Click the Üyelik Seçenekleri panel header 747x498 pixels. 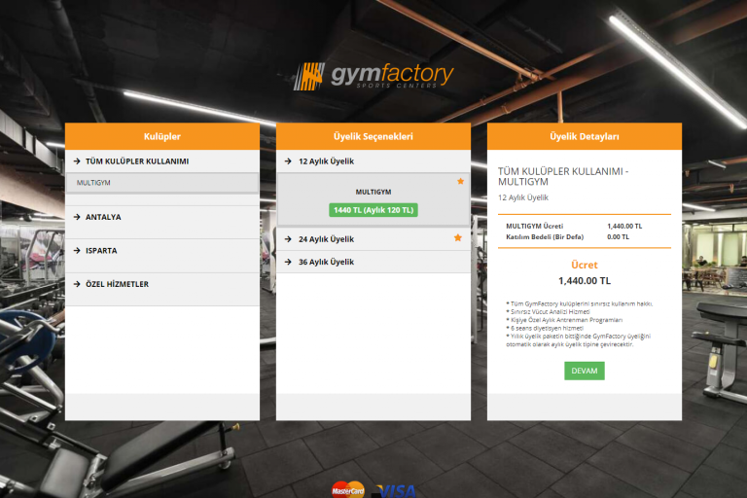[x=373, y=136]
